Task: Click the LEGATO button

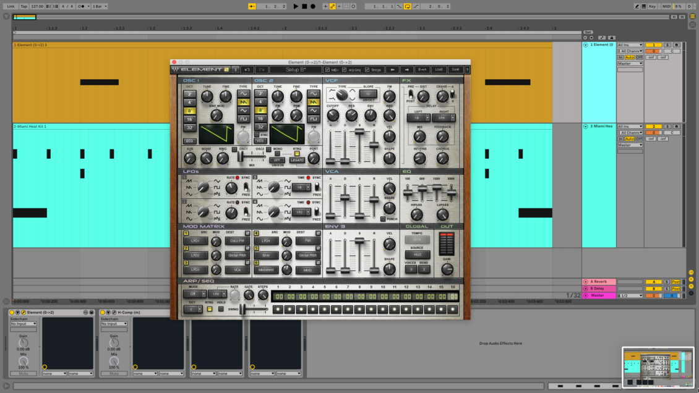Action: pyautogui.click(x=297, y=160)
